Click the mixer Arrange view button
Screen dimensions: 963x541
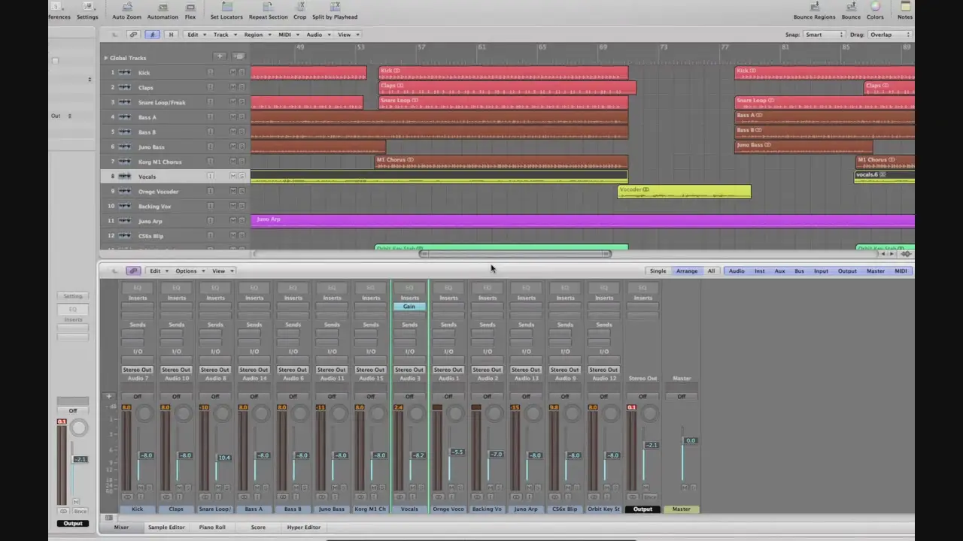click(686, 271)
